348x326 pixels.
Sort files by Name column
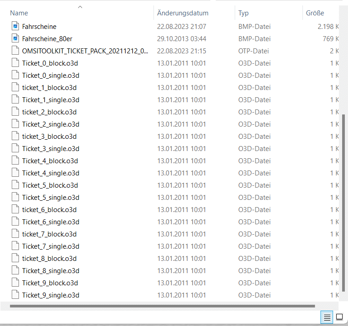19,13
